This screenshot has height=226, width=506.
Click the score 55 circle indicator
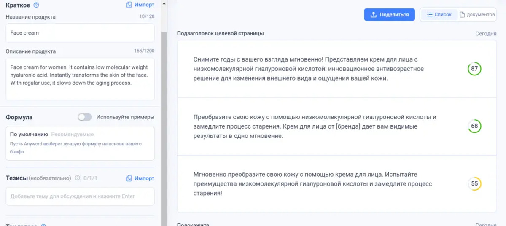pos(474,183)
